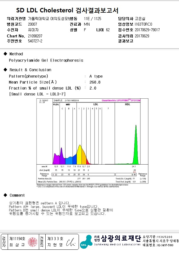
Task: Click 요양기관:11365200 text
Action: pyautogui.click(x=158, y=237)
